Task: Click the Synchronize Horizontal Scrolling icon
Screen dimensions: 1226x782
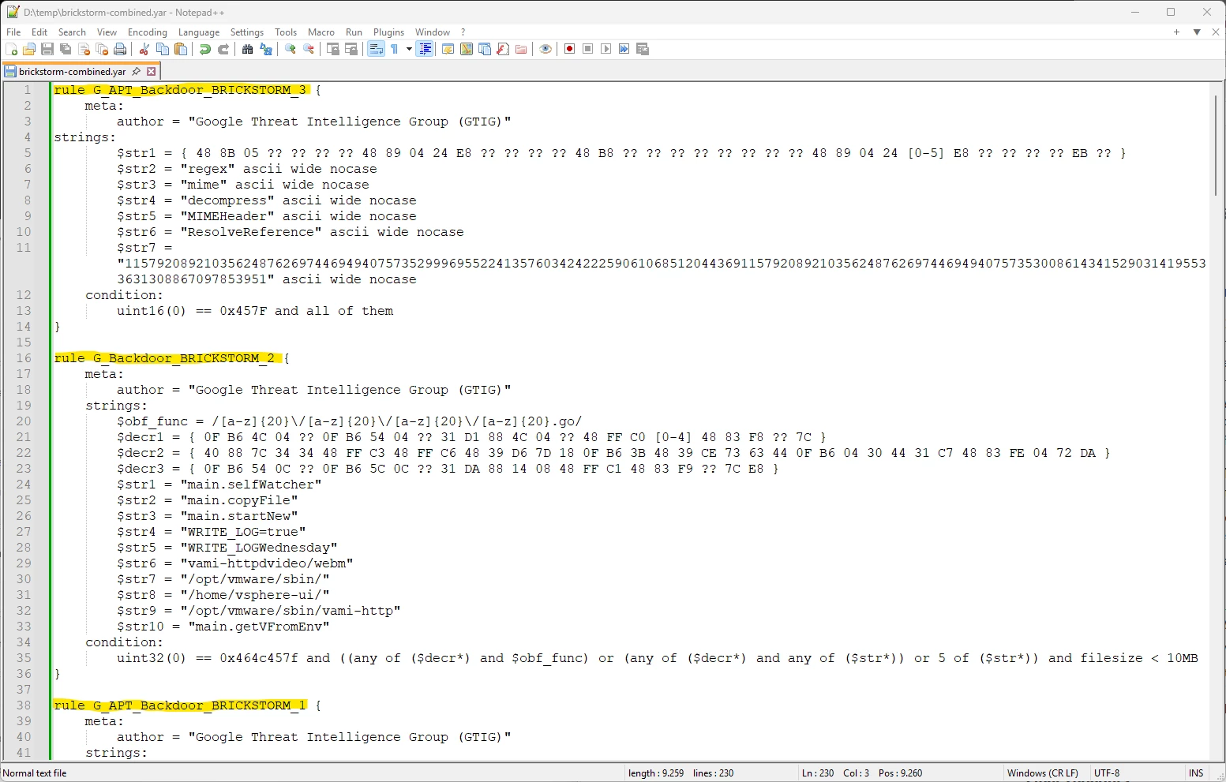Action: point(351,49)
